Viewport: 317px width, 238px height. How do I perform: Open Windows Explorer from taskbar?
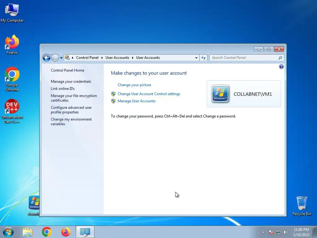coord(28,232)
